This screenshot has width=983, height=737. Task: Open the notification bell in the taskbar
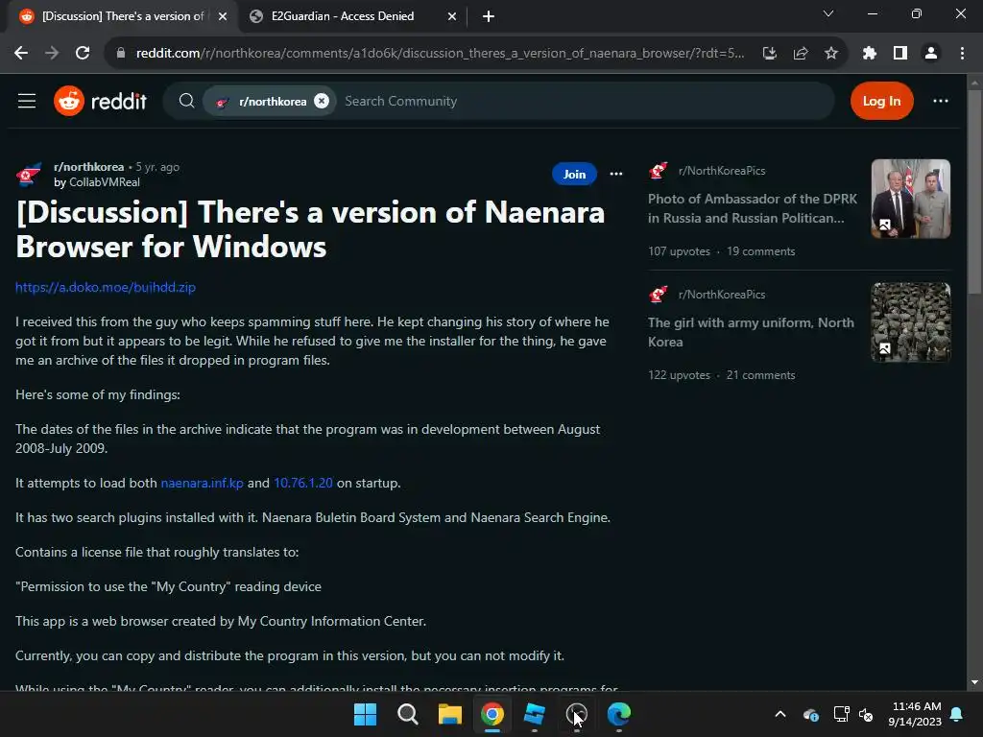(957, 714)
